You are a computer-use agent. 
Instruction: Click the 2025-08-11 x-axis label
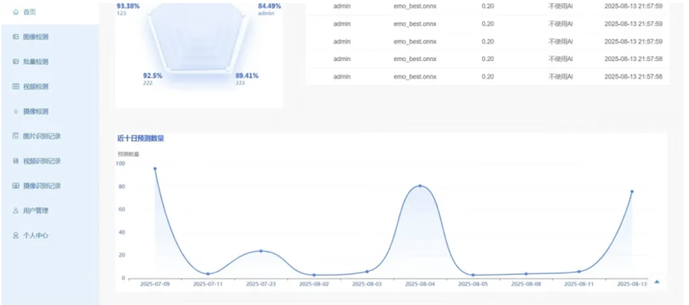(x=579, y=284)
